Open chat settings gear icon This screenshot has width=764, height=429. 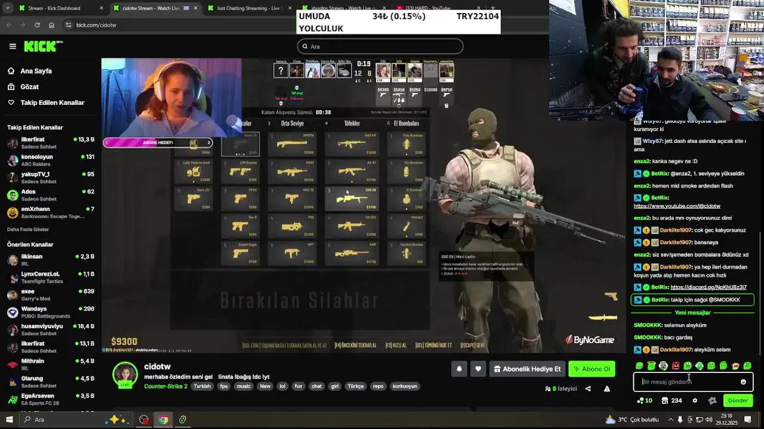(695, 400)
